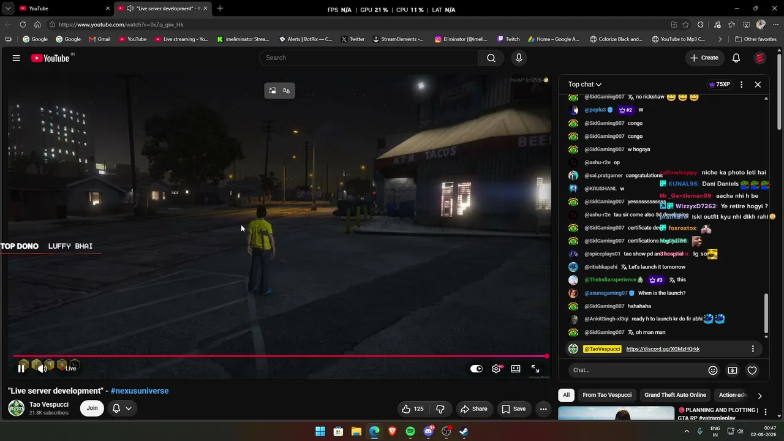784x441 pixels.
Task: Open the YouTube notifications bell
Action: (736, 58)
